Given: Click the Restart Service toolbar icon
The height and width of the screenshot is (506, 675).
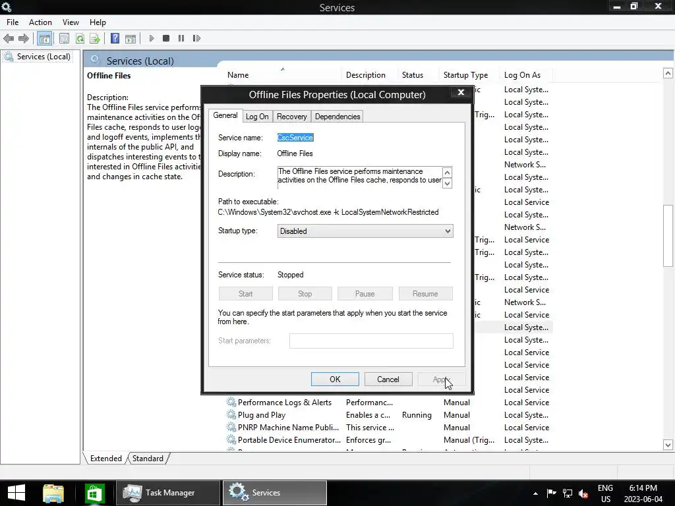Looking at the screenshot, I should coord(196,38).
